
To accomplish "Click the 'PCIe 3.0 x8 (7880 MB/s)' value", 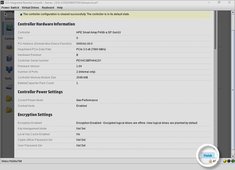I will pos(91,49).
